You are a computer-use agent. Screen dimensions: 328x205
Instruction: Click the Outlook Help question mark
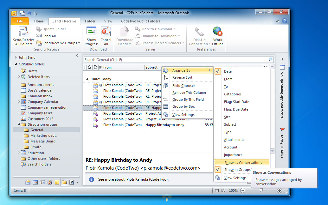pyautogui.click(x=284, y=21)
